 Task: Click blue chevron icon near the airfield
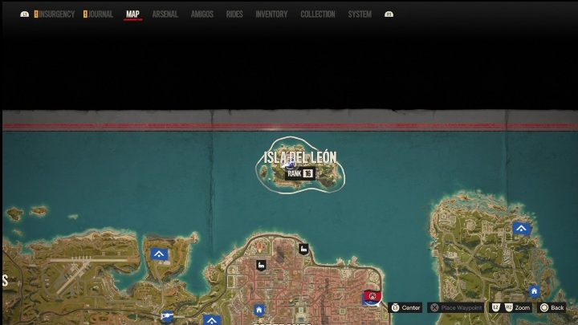[159, 254]
